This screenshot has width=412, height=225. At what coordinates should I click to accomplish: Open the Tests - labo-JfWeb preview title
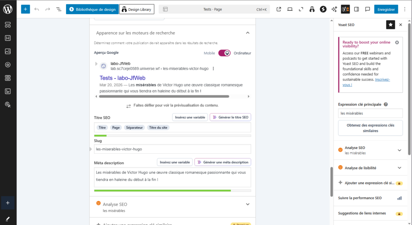tap(122, 78)
